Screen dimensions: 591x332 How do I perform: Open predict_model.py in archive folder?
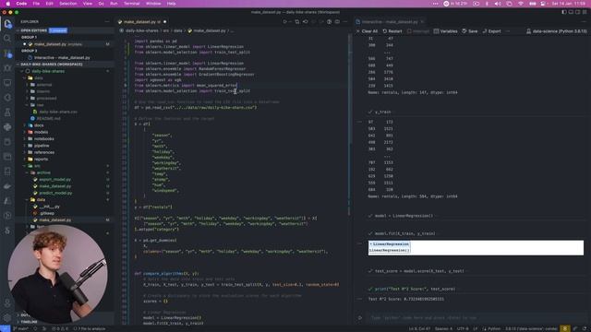(55, 193)
